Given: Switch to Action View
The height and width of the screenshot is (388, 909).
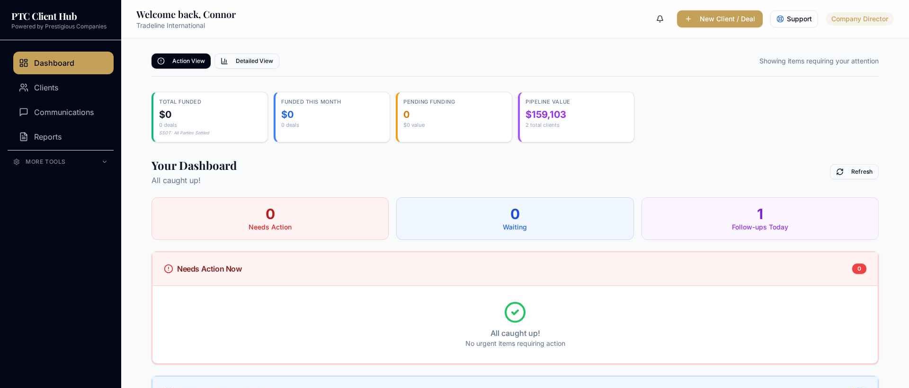Looking at the screenshot, I should pos(181,61).
